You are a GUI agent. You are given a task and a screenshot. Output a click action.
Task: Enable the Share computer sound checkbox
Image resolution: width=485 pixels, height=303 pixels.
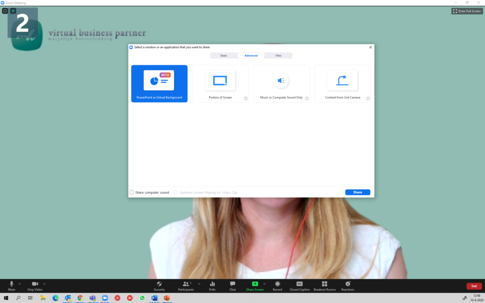click(132, 193)
